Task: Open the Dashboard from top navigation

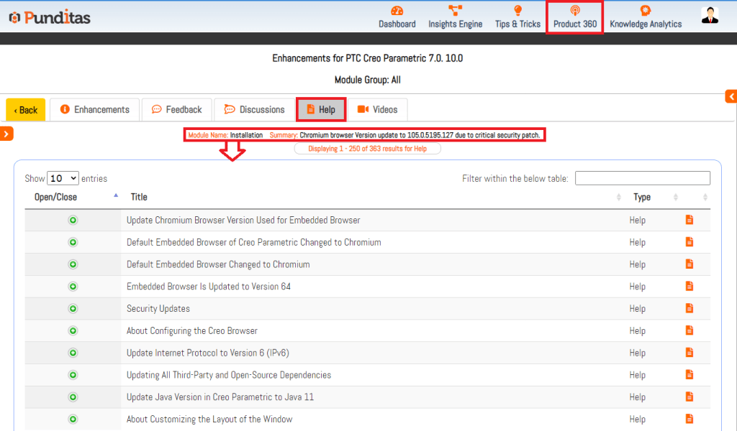Action: 397,17
